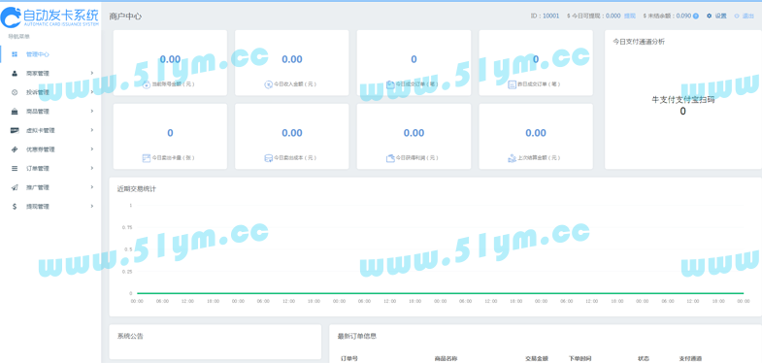762x363 pixels.
Task: Expand the 商品管理 chevron
Action: pos(92,111)
